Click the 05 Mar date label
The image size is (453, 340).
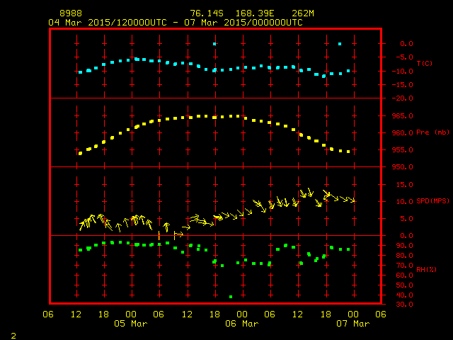tap(130, 324)
